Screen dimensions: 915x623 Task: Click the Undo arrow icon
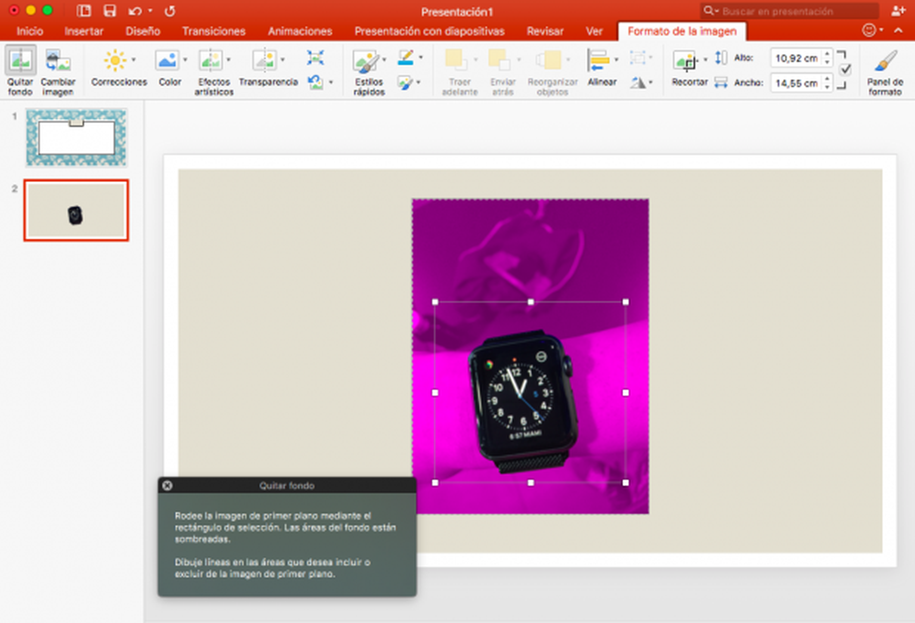click(135, 11)
